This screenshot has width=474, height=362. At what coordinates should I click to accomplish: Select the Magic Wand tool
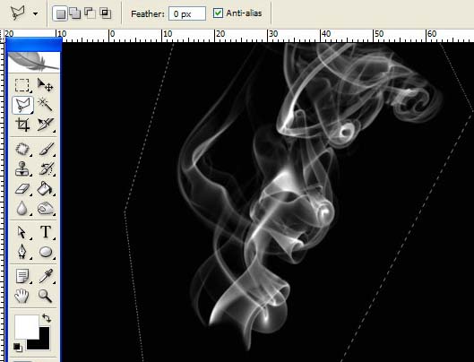pos(46,105)
